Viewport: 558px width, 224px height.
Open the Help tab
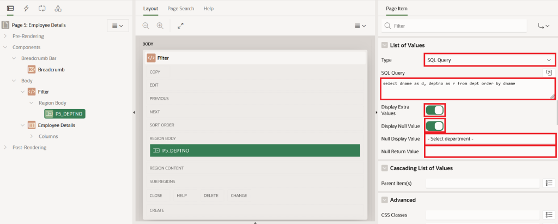(x=209, y=9)
